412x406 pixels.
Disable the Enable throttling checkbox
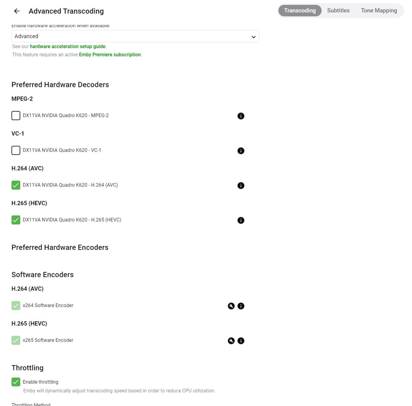(x=16, y=382)
